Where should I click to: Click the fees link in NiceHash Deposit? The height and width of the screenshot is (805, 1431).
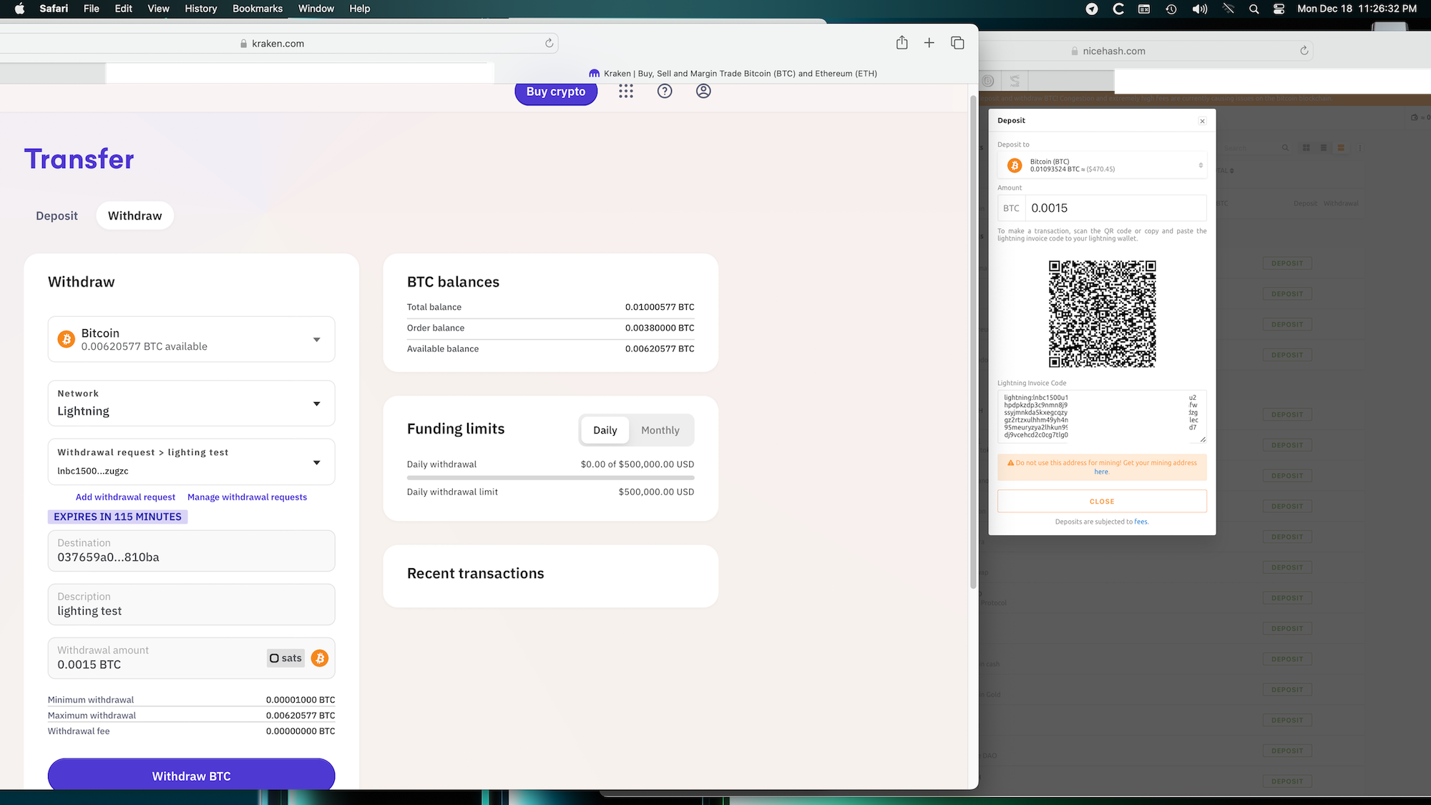click(x=1141, y=522)
